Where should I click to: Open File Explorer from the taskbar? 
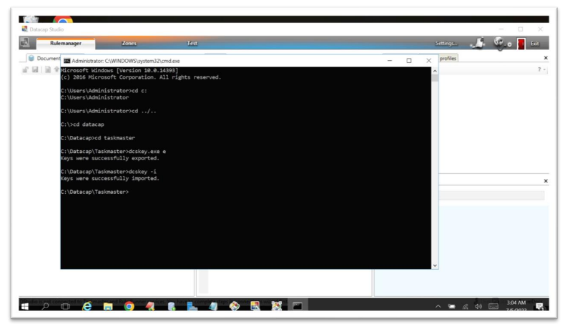108,306
